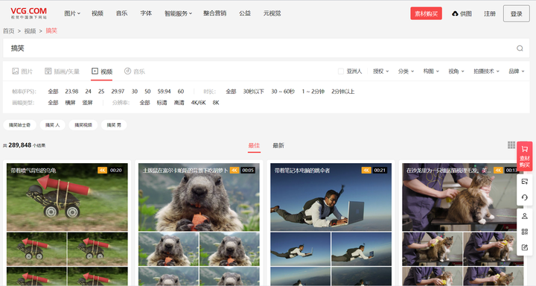Screen dimensions: 536x286
Task: Filter duration to 30秒以下
Action: click(254, 92)
